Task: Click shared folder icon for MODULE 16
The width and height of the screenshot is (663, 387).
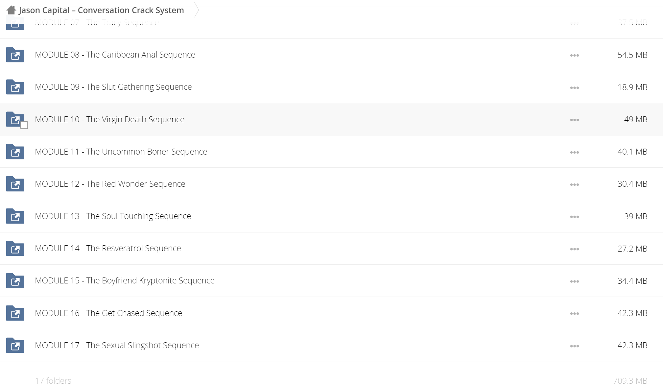Action: coord(15,313)
